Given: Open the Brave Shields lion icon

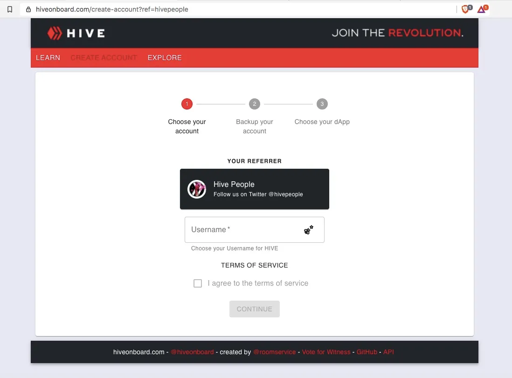Looking at the screenshot, I should (x=466, y=9).
